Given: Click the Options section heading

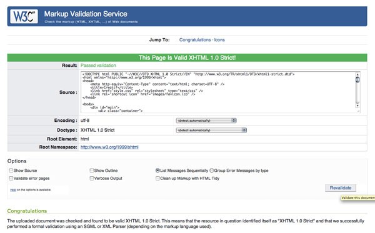Looking at the screenshot, I should [17, 161].
